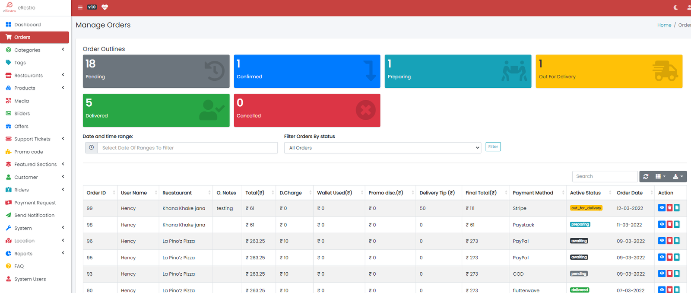This screenshot has width=691, height=293.
Task: Open System Users in sidebar
Action: (x=35, y=279)
